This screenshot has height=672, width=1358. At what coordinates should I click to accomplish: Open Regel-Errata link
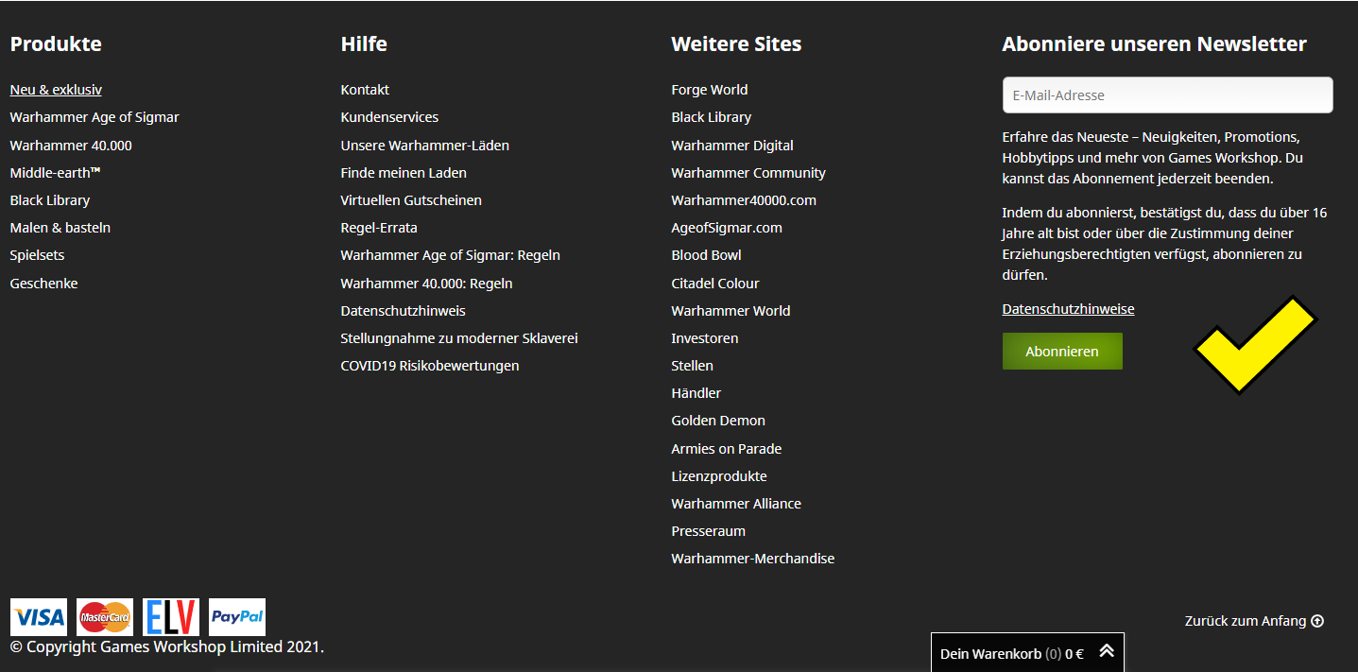click(379, 228)
